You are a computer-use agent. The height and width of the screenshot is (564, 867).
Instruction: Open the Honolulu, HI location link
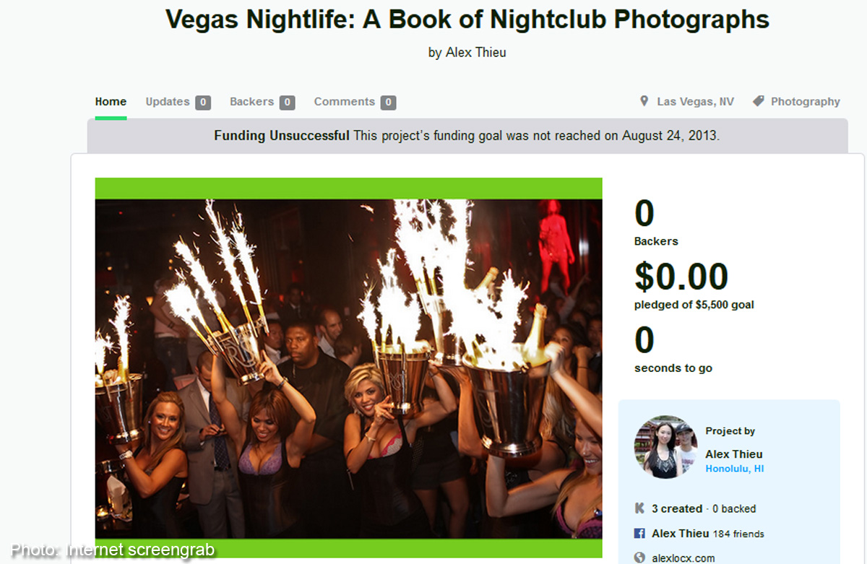tap(735, 469)
